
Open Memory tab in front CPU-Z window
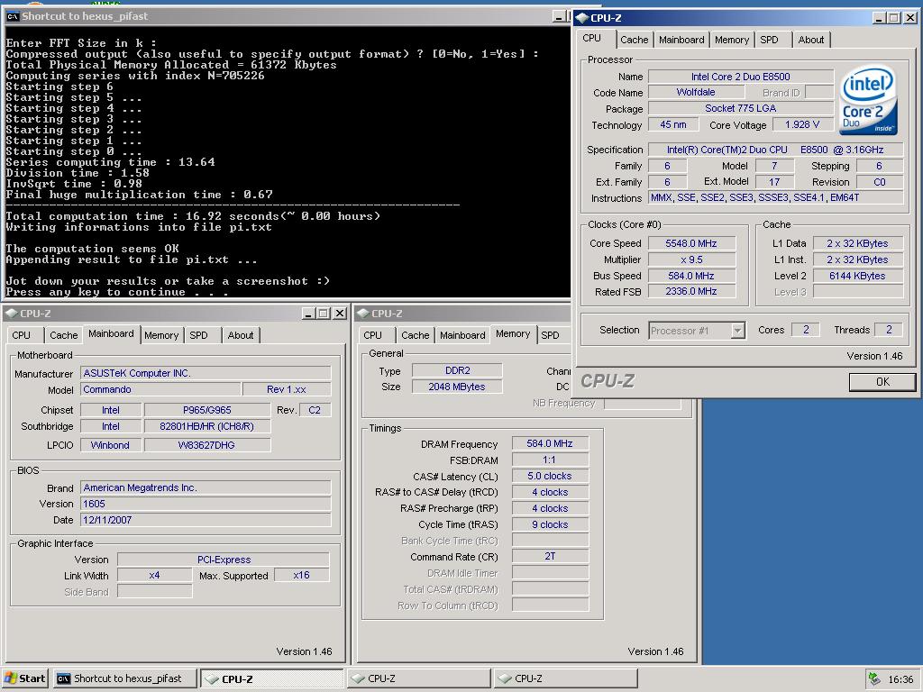click(732, 40)
